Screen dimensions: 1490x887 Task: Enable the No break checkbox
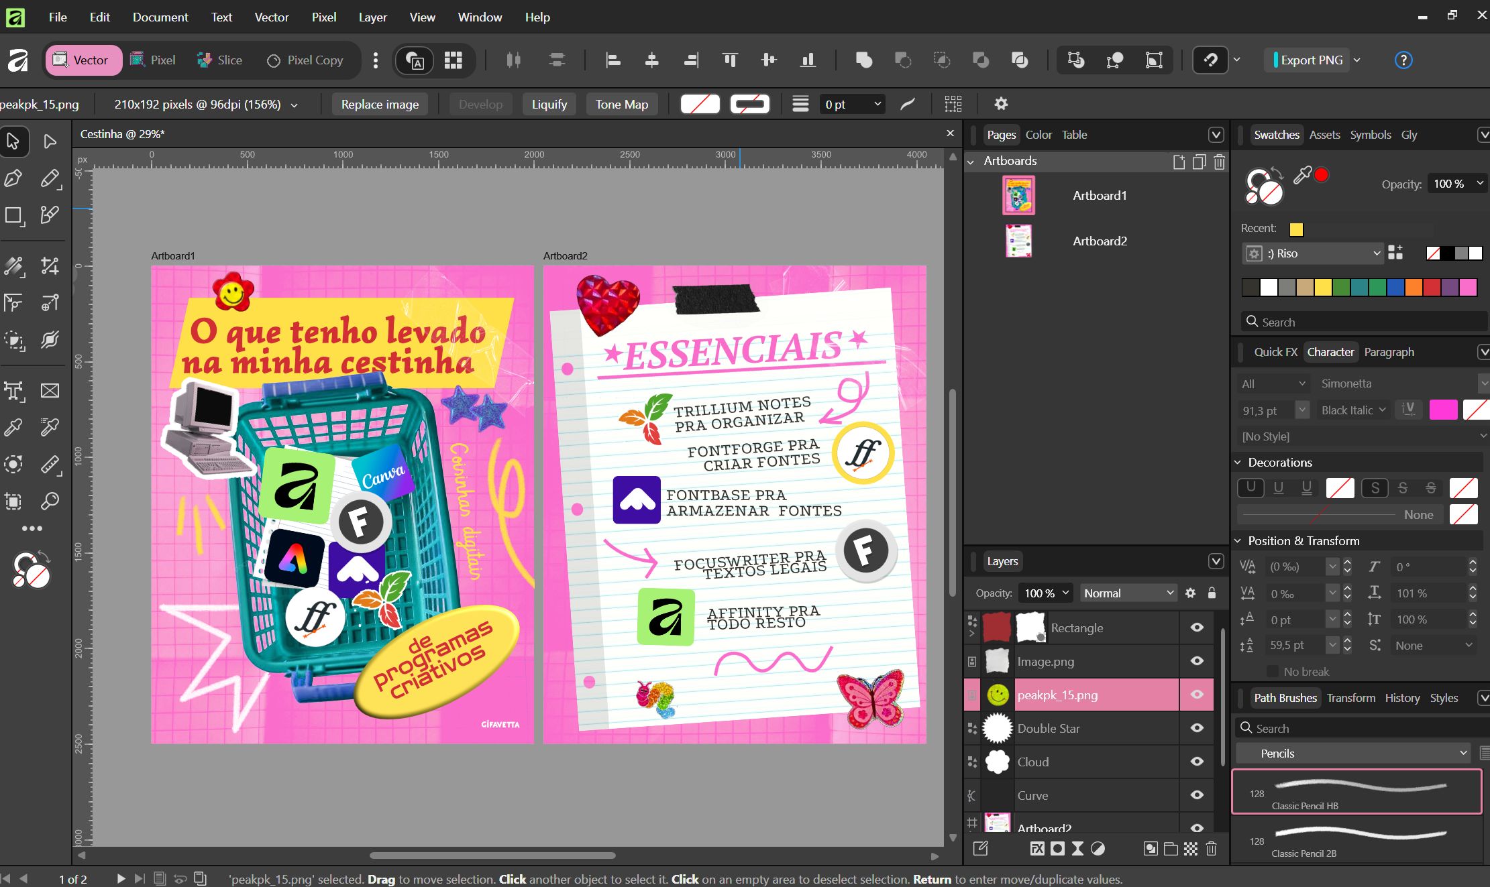pos(1272,671)
